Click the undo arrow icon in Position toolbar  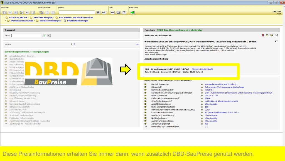(27, 12)
